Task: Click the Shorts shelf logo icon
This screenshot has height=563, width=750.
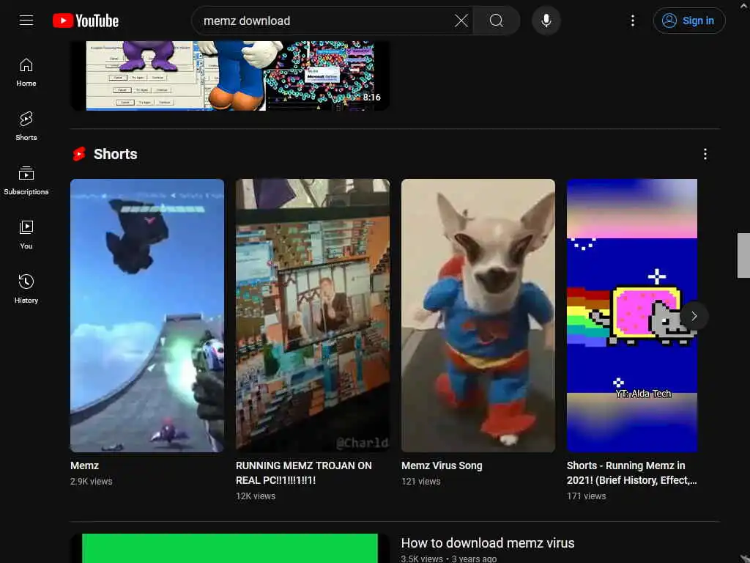Action: [79, 154]
